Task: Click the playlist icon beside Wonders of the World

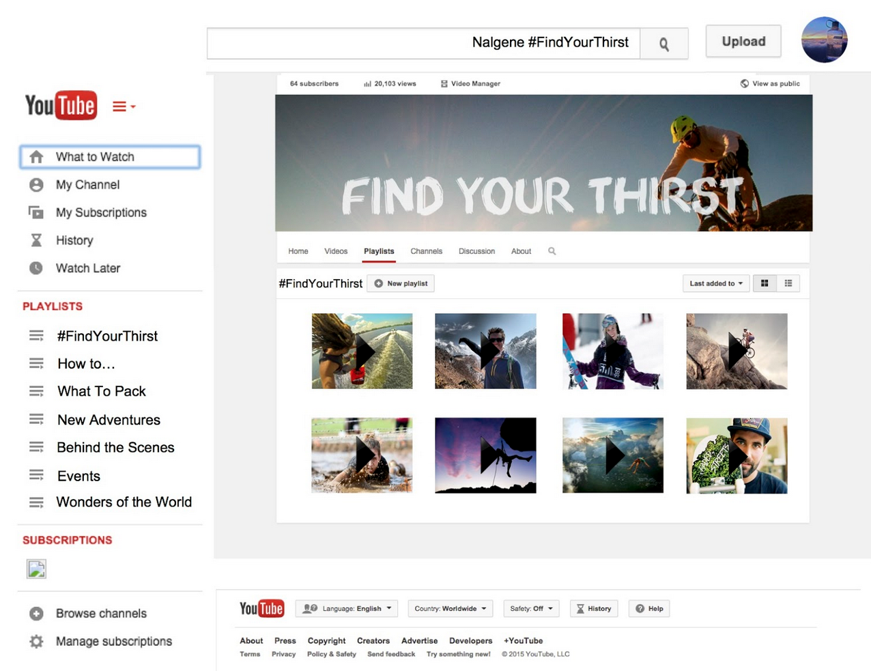Action: (x=36, y=502)
